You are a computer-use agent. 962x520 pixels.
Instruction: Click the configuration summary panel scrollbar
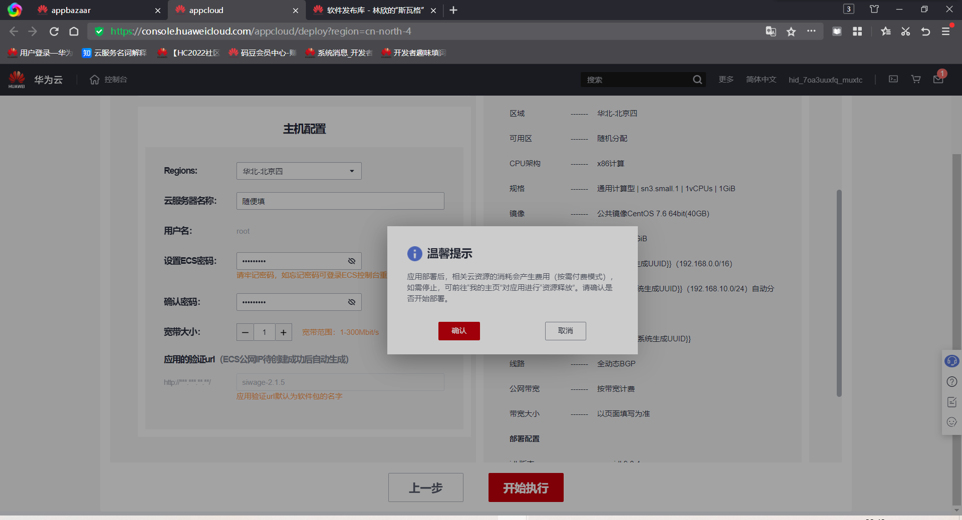[839, 293]
